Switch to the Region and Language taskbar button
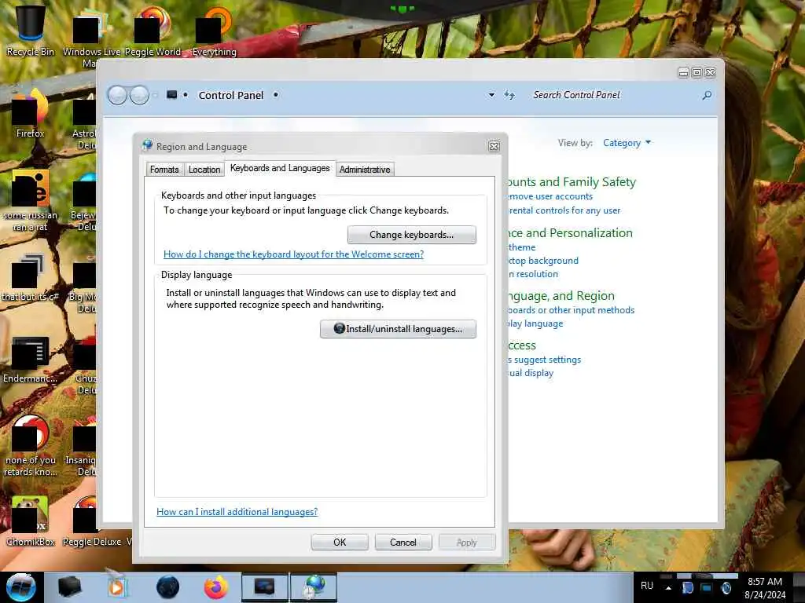Image resolution: width=805 pixels, height=603 pixels. [x=314, y=587]
